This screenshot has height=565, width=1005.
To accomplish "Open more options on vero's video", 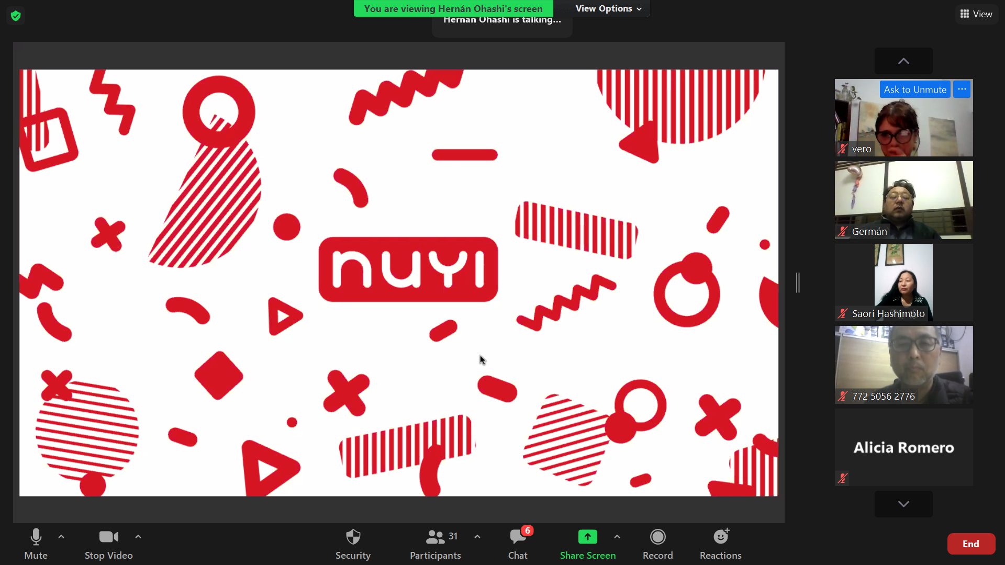I will (962, 89).
